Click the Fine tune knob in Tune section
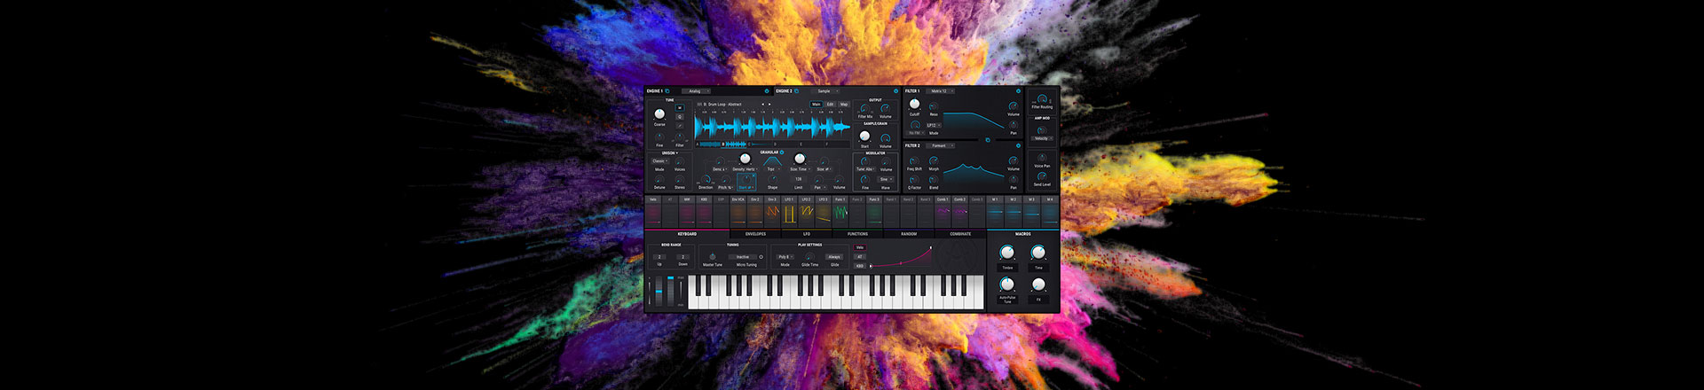 [659, 138]
